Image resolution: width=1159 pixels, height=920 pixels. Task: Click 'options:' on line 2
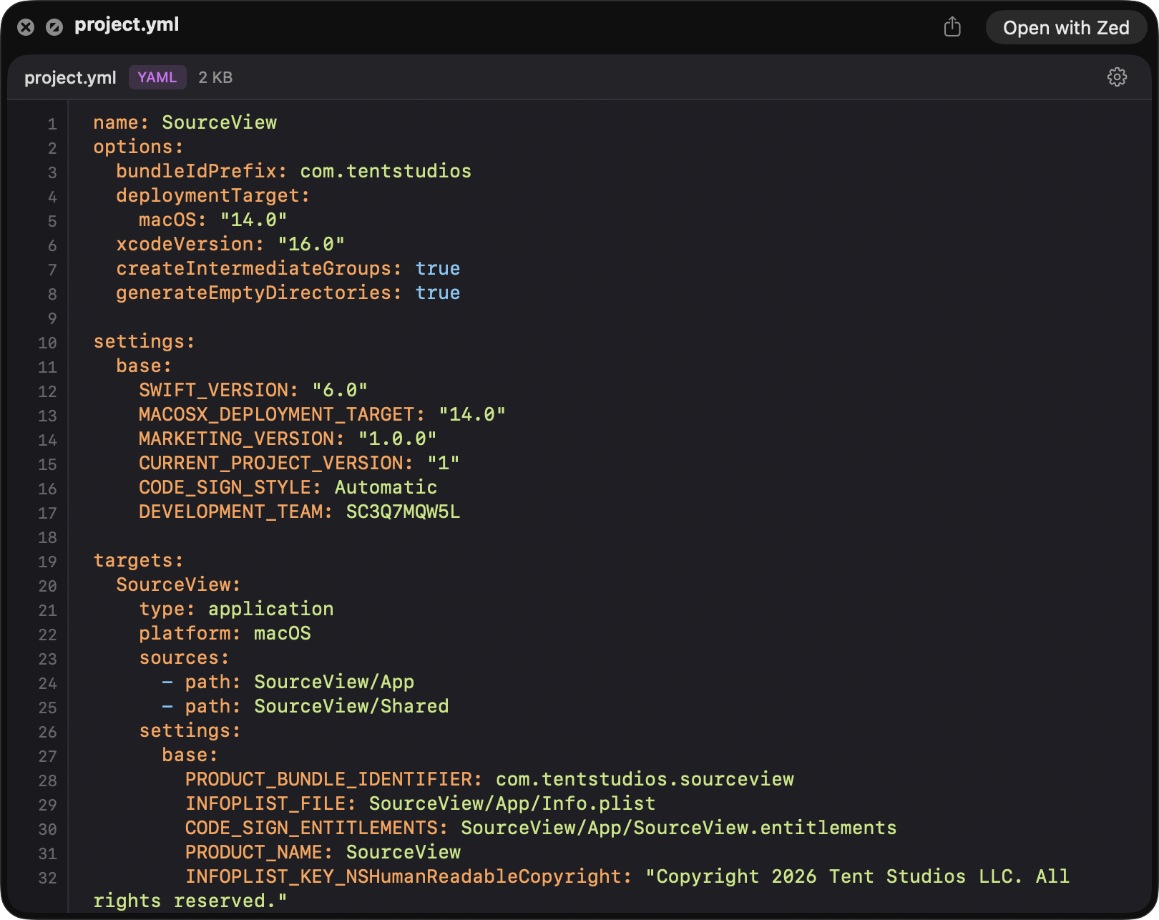pyautogui.click(x=138, y=147)
